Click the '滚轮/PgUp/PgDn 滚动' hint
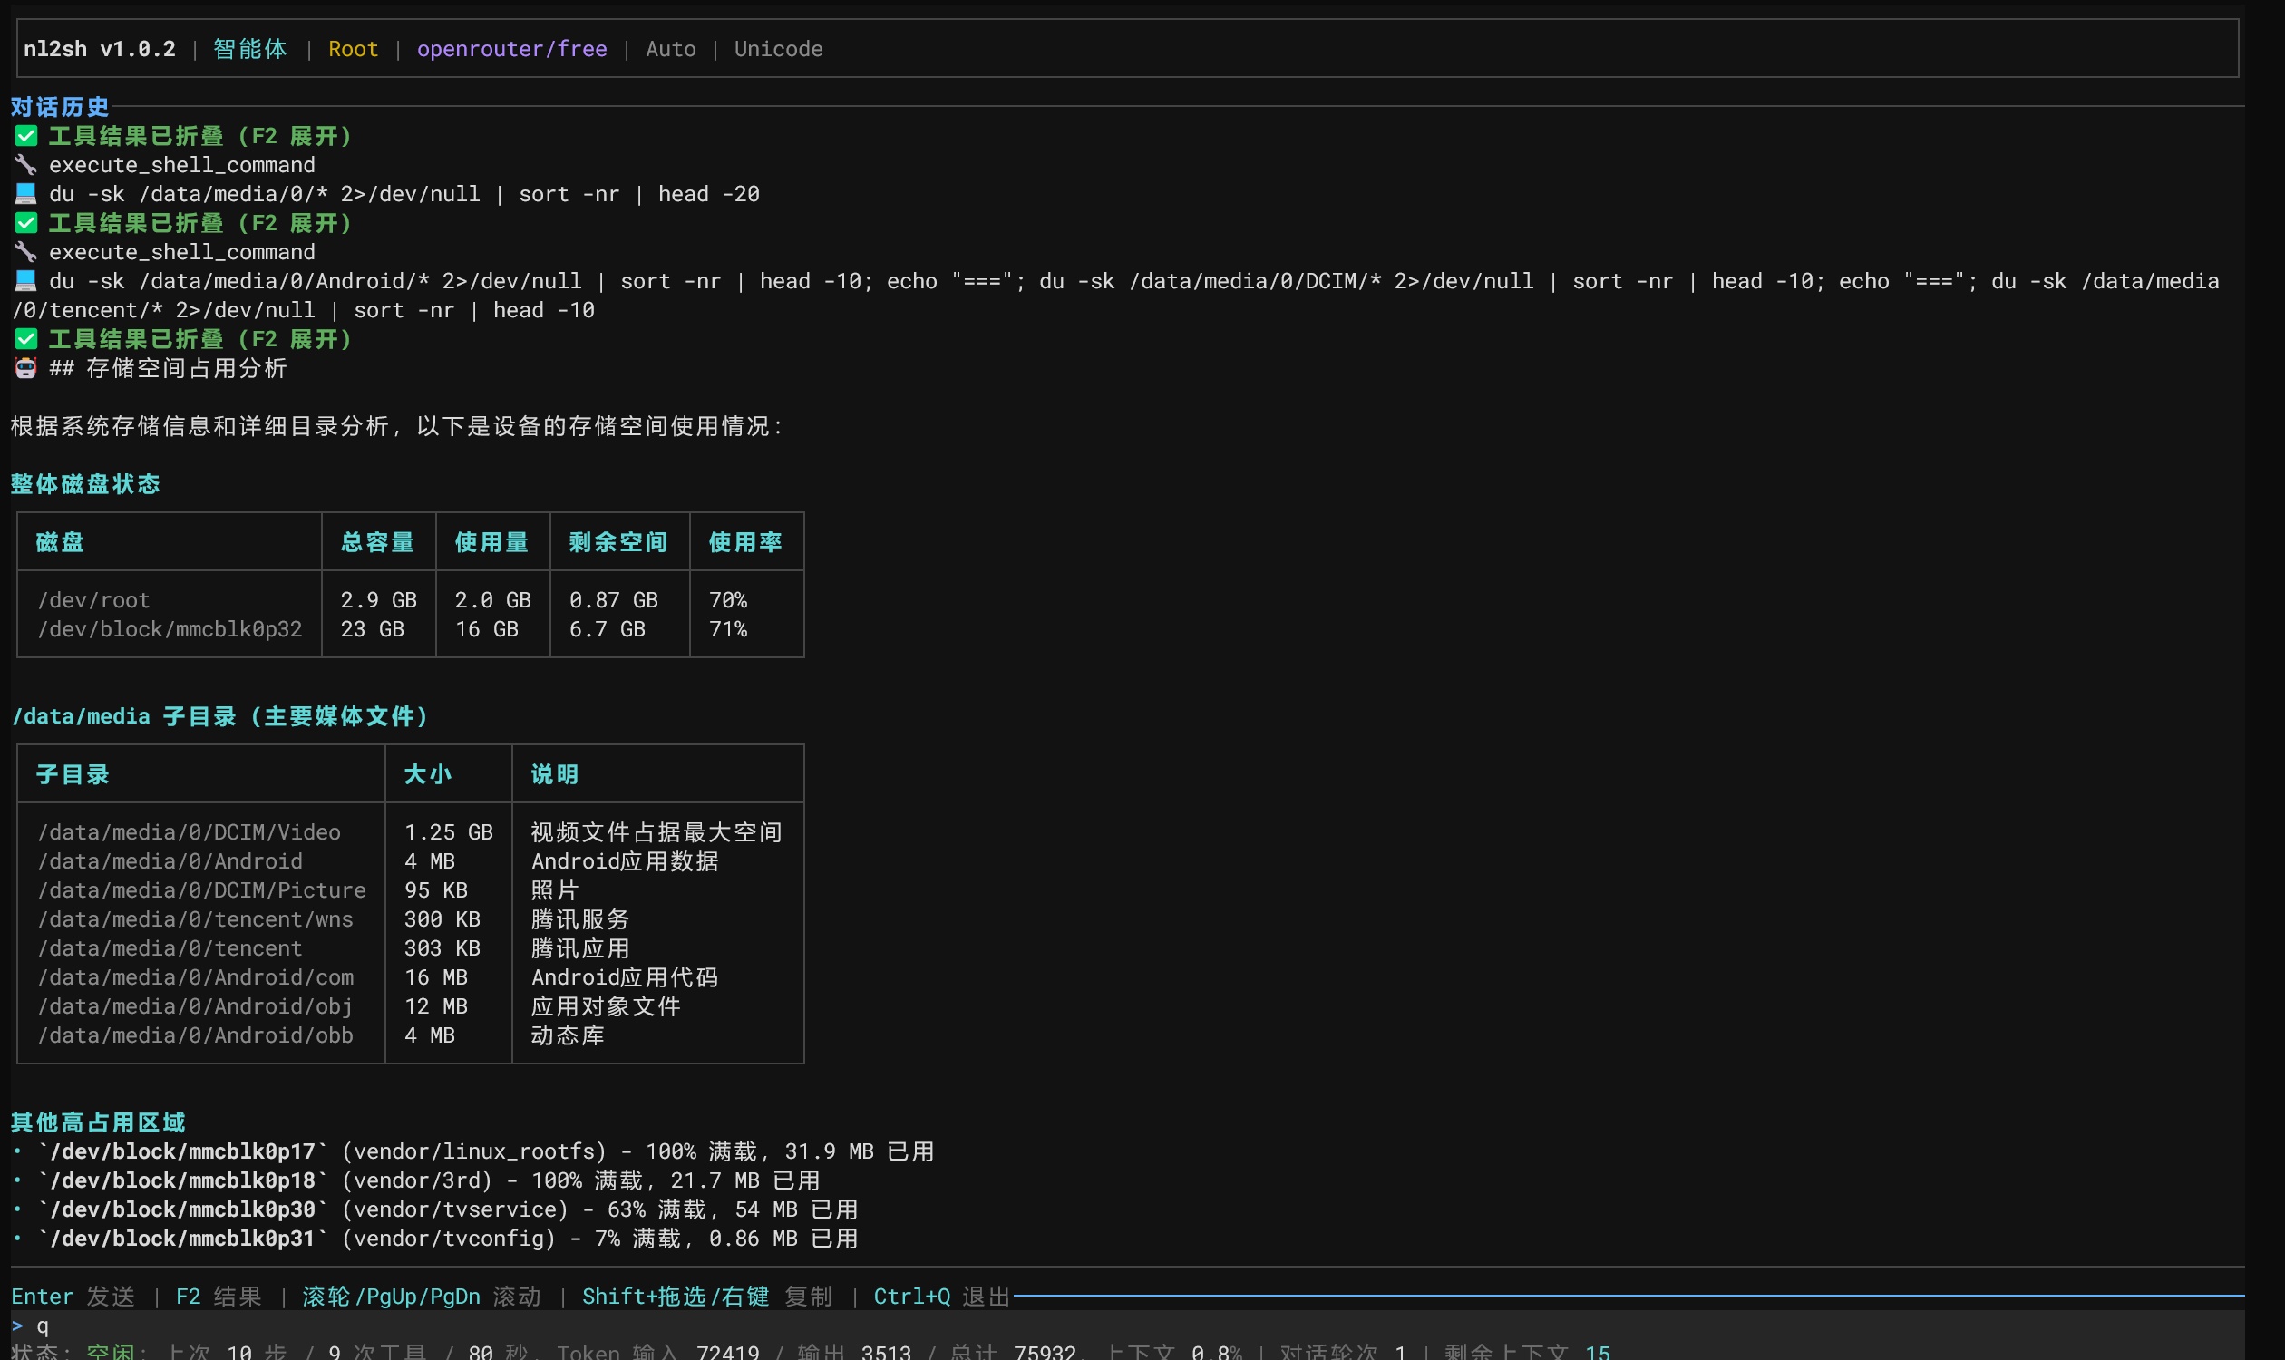Viewport: 2285px width, 1360px height. (x=422, y=1296)
